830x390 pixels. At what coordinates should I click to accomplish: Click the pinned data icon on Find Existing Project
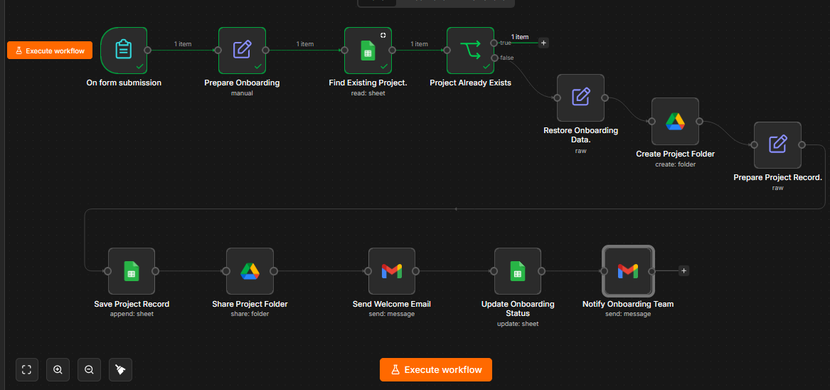click(383, 35)
